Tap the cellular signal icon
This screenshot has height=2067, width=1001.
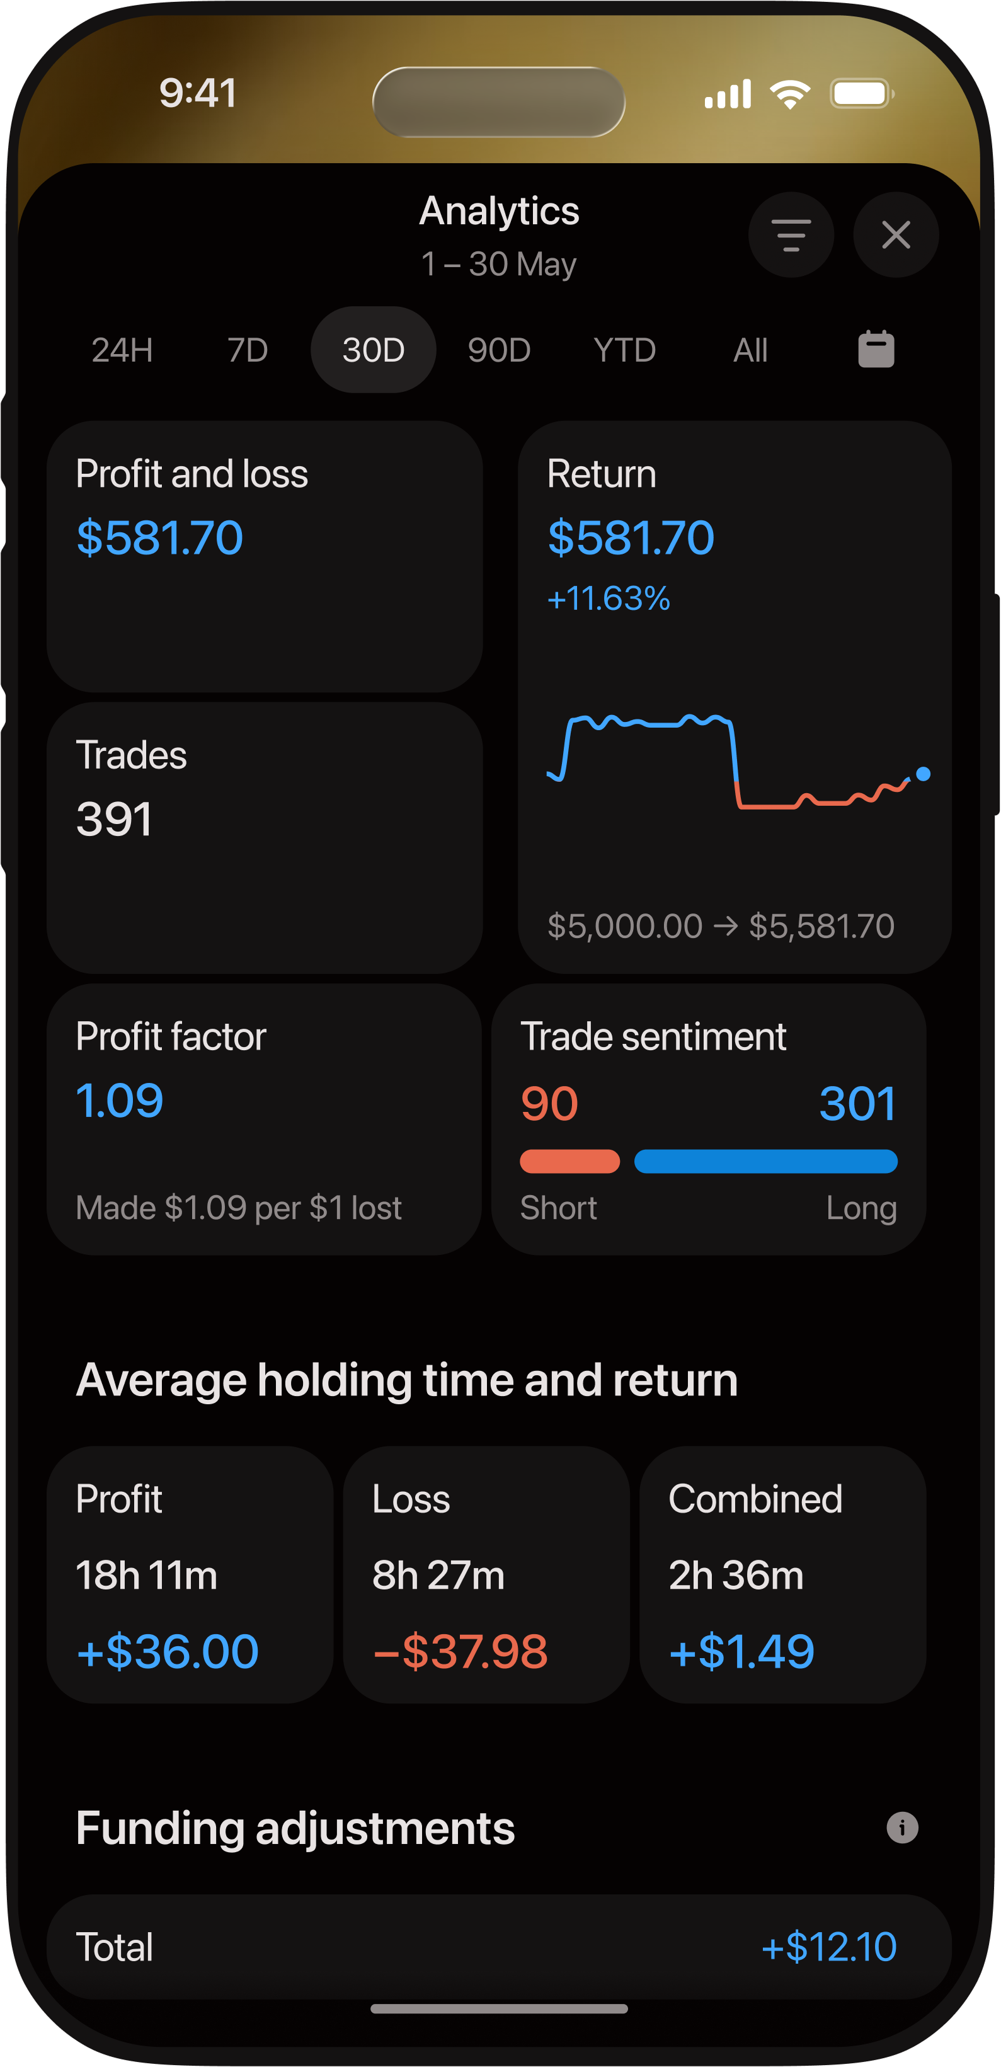click(728, 94)
